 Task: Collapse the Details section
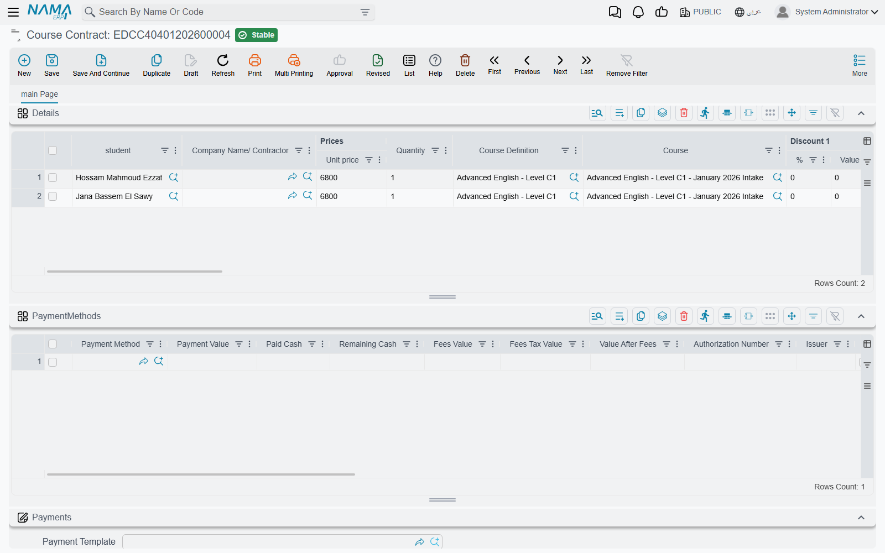click(861, 113)
